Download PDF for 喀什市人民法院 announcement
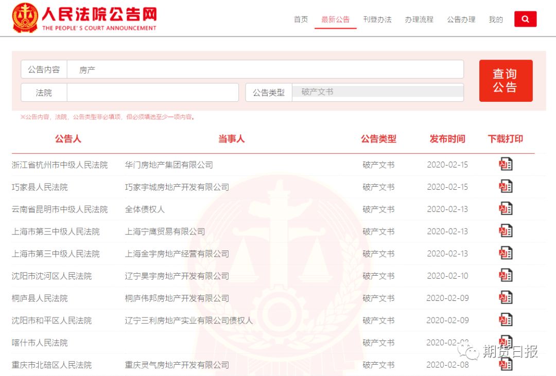The image size is (556, 376). pos(506,342)
